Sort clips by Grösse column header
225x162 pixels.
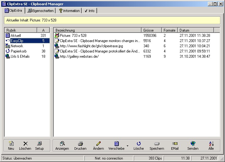click(152, 30)
